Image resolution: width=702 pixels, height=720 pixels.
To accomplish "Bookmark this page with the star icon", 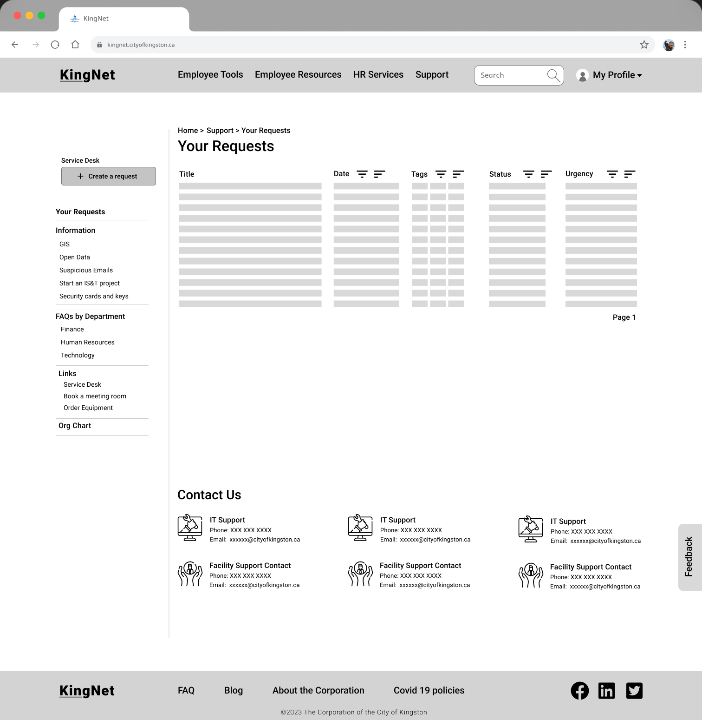I will click(644, 45).
